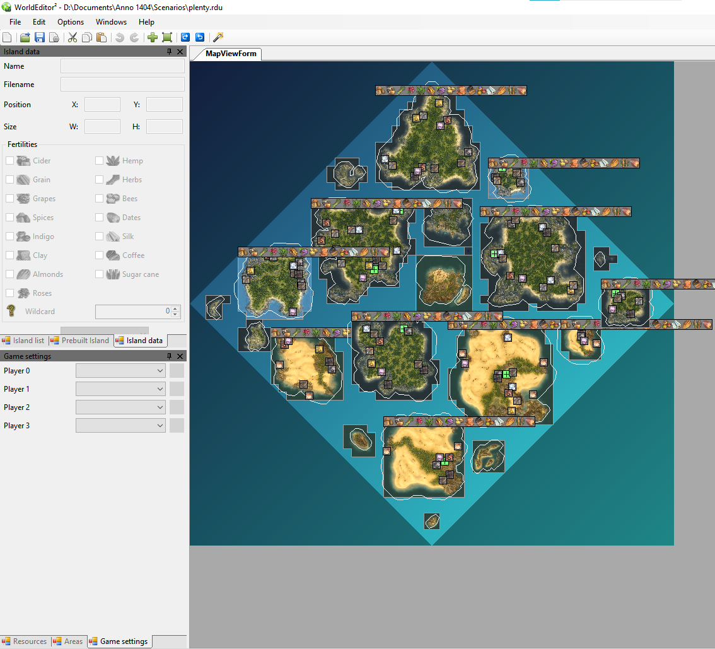
Task: Open the Player 2 dropdown
Action: [x=120, y=407]
